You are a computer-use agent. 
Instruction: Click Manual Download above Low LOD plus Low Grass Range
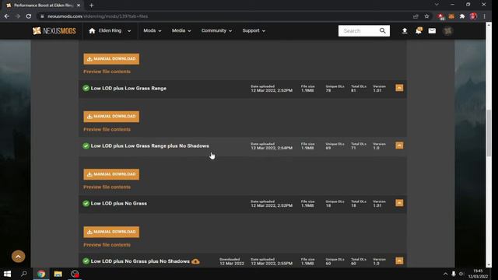click(x=111, y=59)
